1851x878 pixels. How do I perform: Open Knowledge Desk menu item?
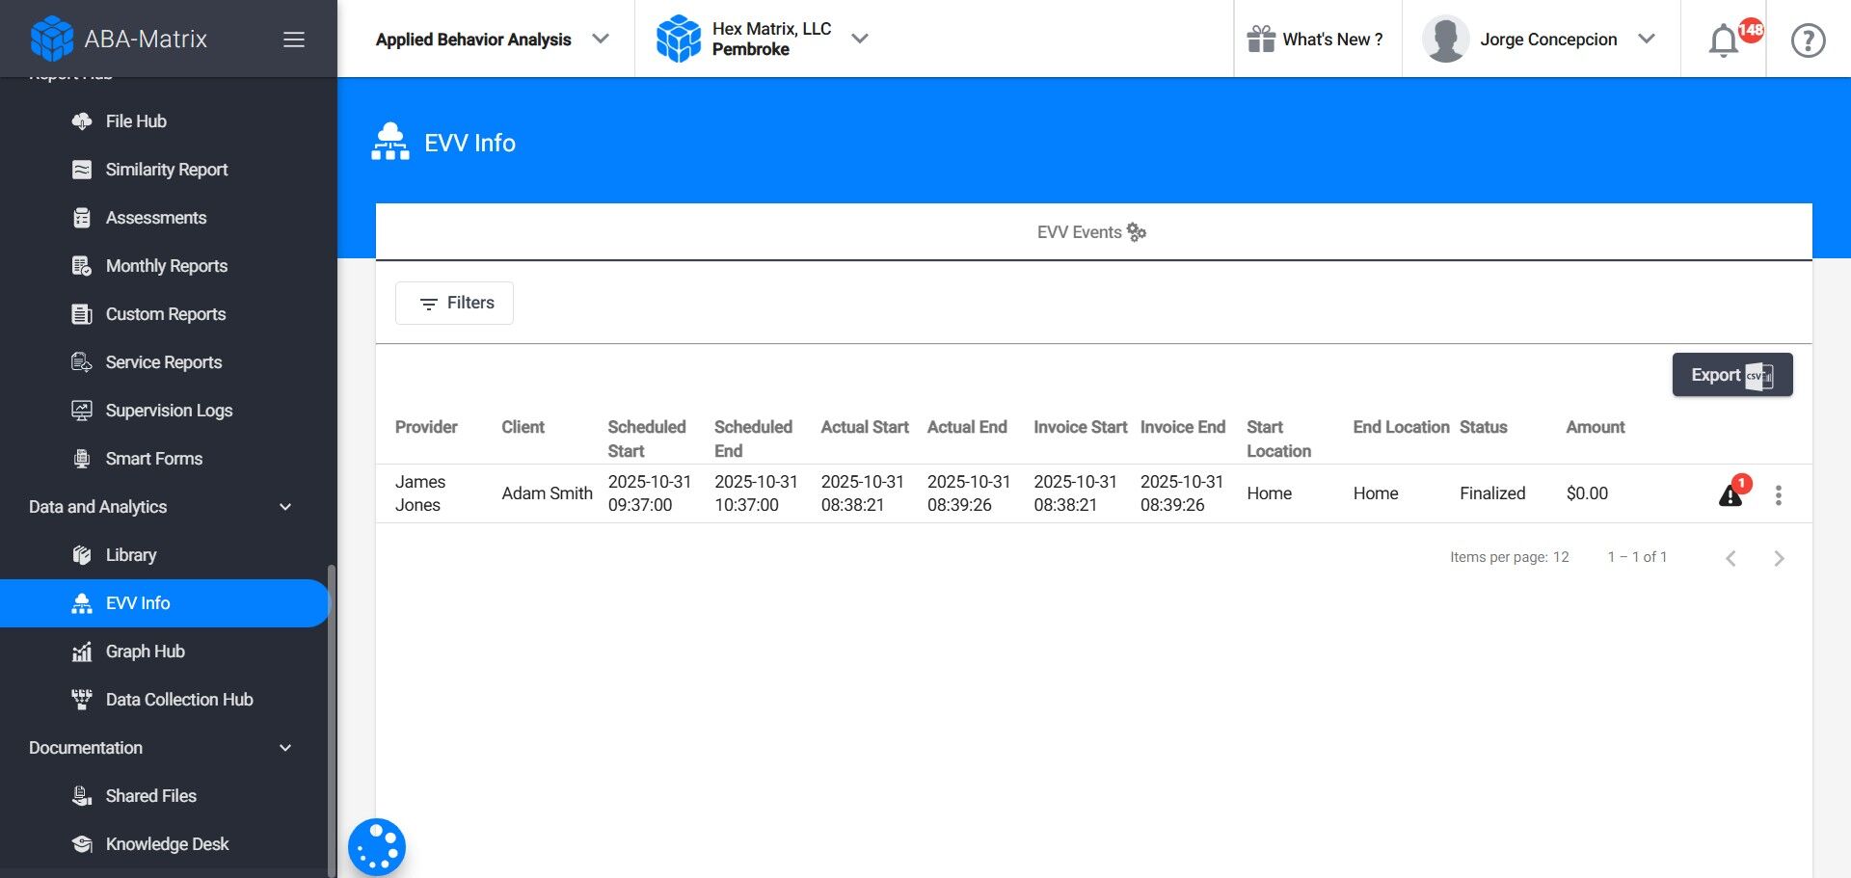pos(167,844)
